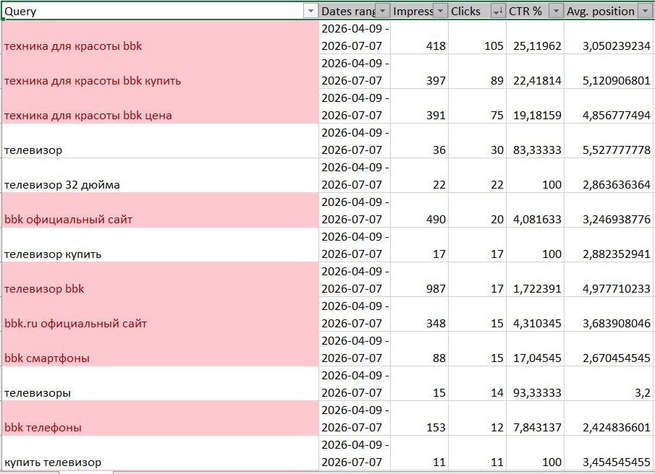655x474 pixels.
Task: Click impressions value 348
Action: [x=419, y=314]
